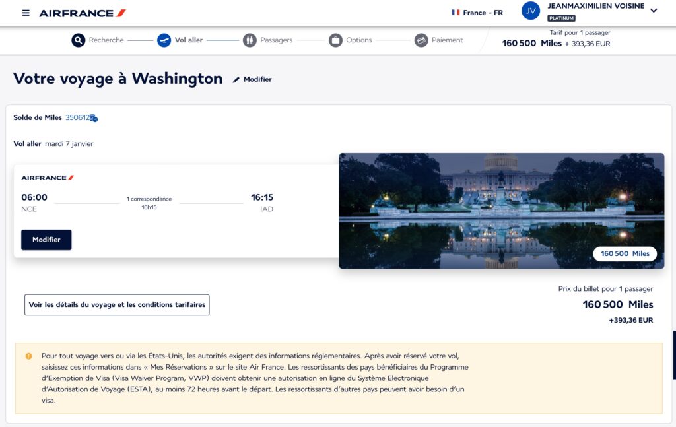Click the page scrollbar on right edge
The image size is (676, 427).
674,355
